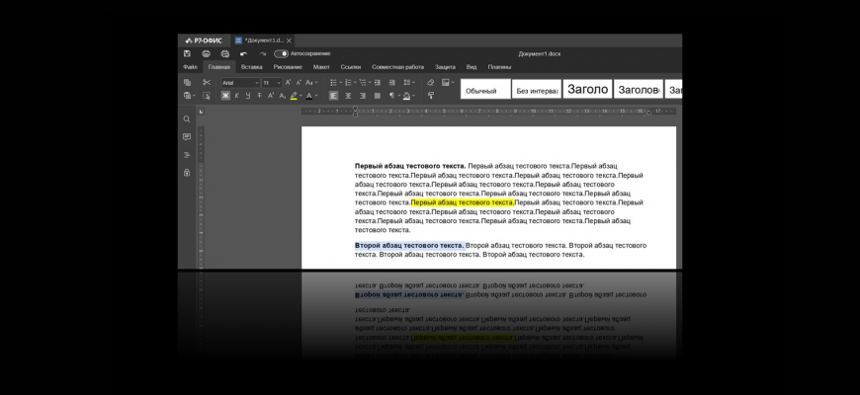Switch to the Рисование tab
Viewport: 860px width, 395px height.
pos(288,67)
